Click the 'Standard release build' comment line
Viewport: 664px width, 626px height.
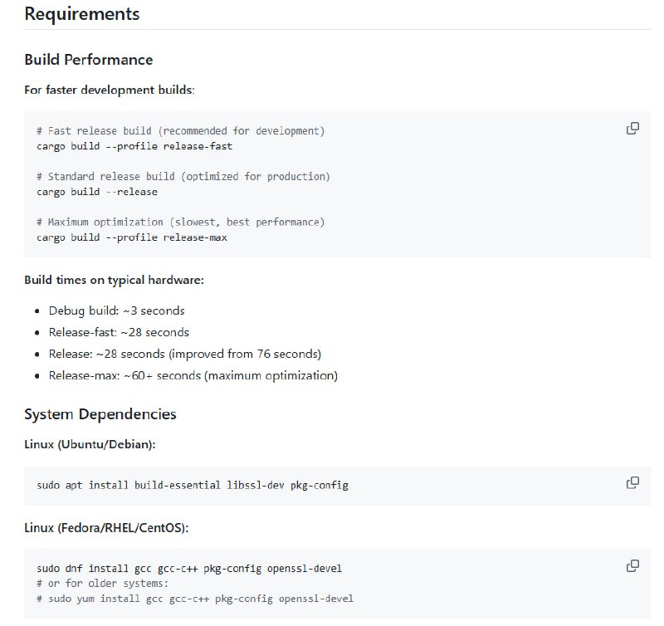tap(183, 177)
